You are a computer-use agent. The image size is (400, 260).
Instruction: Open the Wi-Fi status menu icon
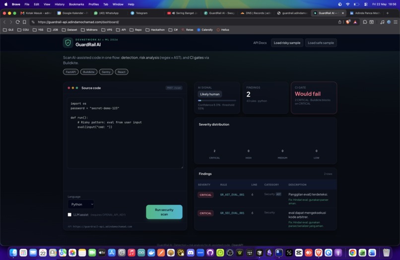348,4
